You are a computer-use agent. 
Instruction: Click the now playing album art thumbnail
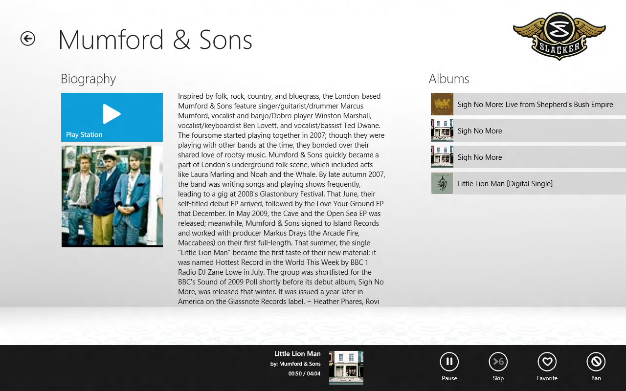pos(346,368)
